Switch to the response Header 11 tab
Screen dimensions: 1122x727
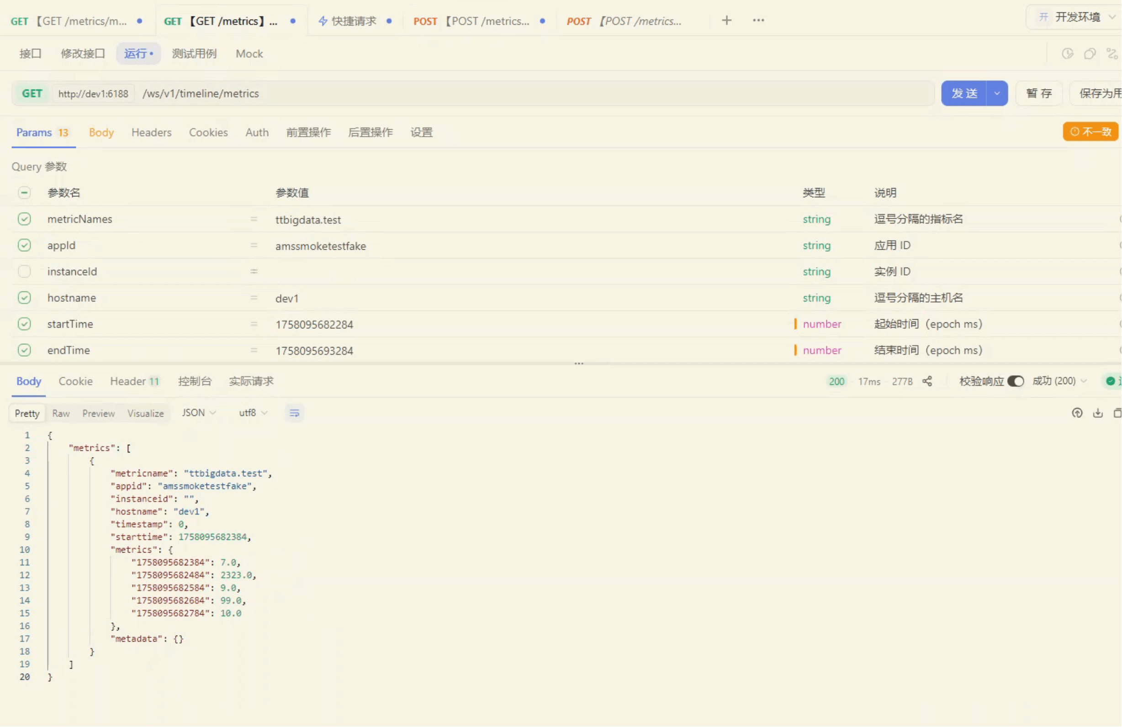coord(134,381)
